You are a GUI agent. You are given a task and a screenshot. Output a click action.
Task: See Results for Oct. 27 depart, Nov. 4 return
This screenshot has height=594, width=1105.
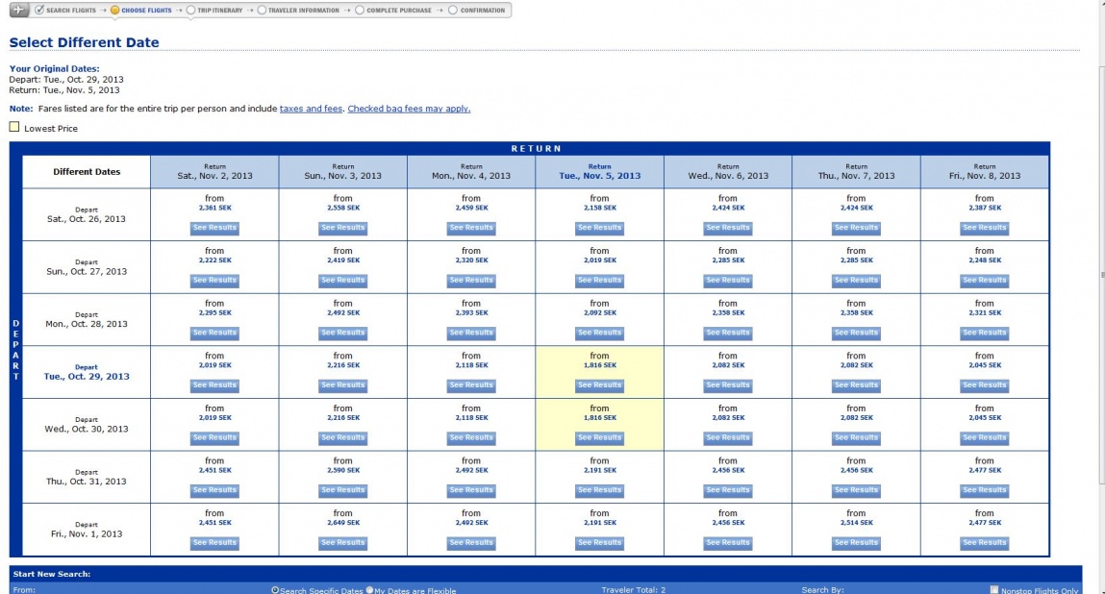pyautogui.click(x=471, y=281)
